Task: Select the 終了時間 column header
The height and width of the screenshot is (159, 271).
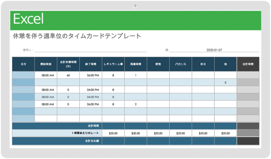Action: pos(91,64)
